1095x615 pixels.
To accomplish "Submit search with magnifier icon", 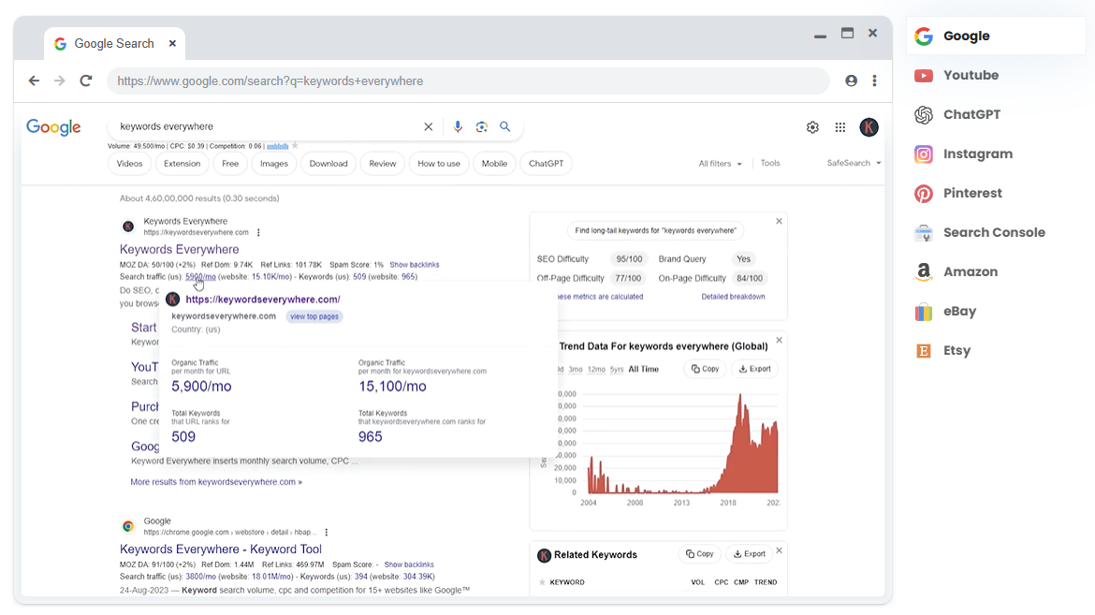I will [x=504, y=126].
